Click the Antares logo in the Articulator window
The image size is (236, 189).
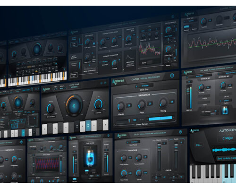tap(74, 32)
